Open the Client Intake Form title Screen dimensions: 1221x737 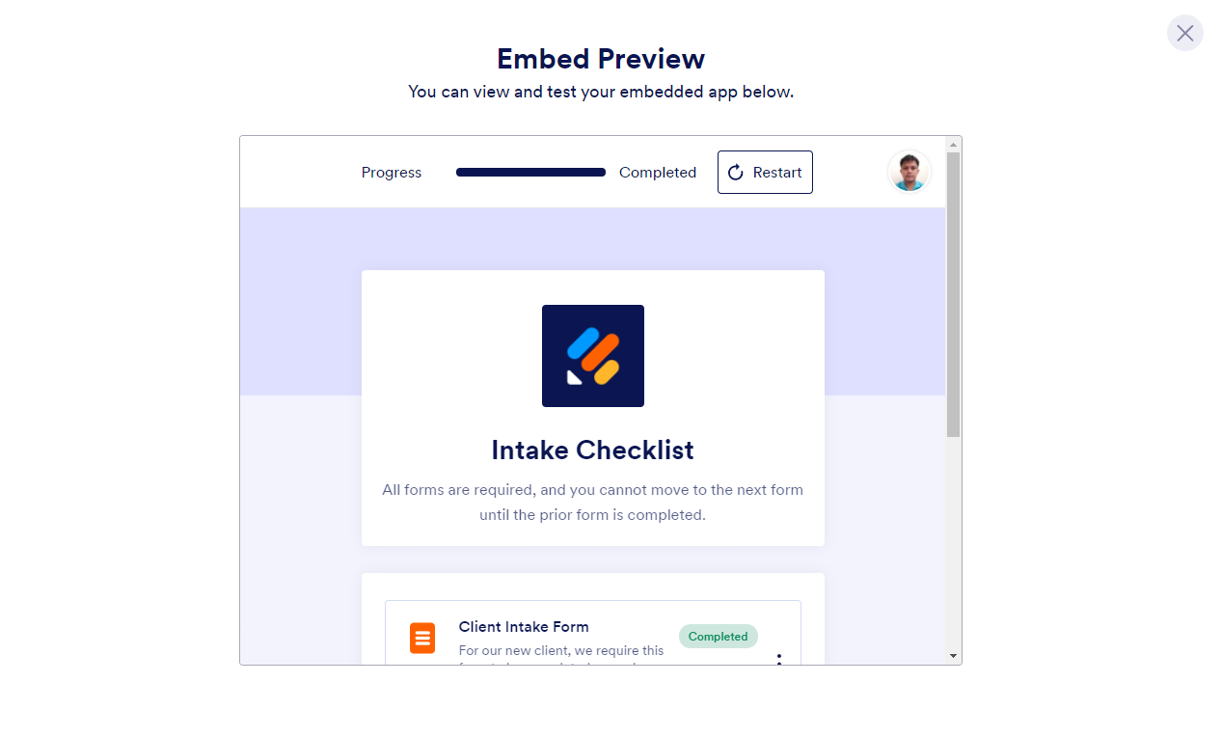(524, 627)
